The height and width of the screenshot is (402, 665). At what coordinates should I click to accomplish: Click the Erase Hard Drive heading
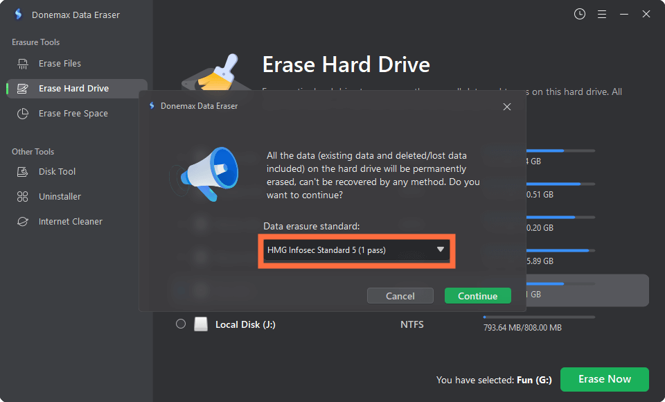346,64
